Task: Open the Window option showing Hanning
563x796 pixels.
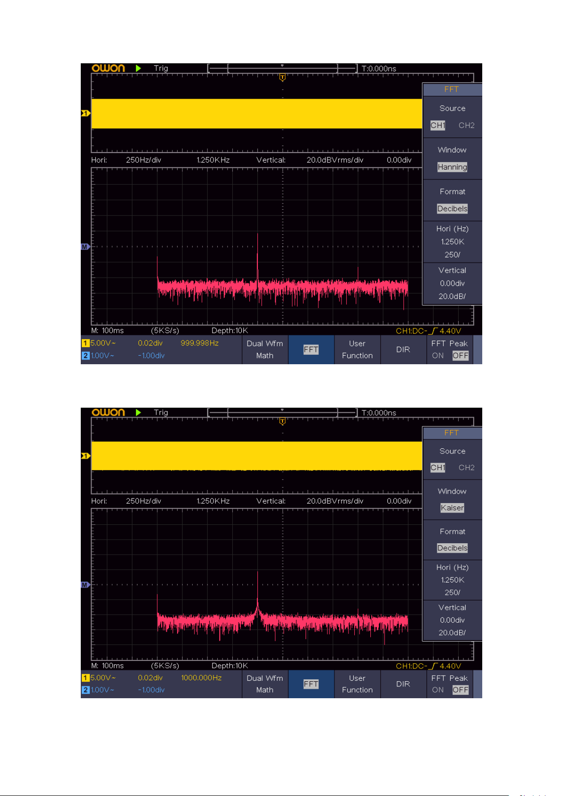Action: [452, 159]
